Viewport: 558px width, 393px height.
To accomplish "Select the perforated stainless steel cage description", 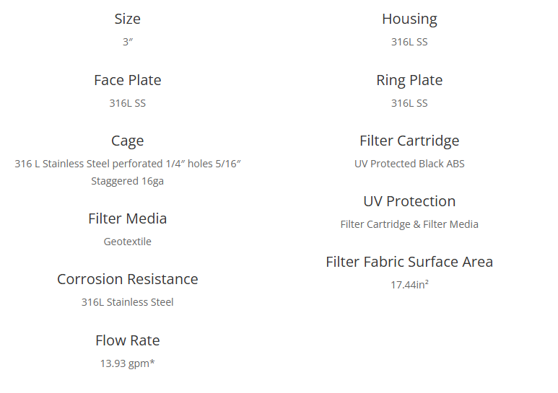I will pos(127,172).
